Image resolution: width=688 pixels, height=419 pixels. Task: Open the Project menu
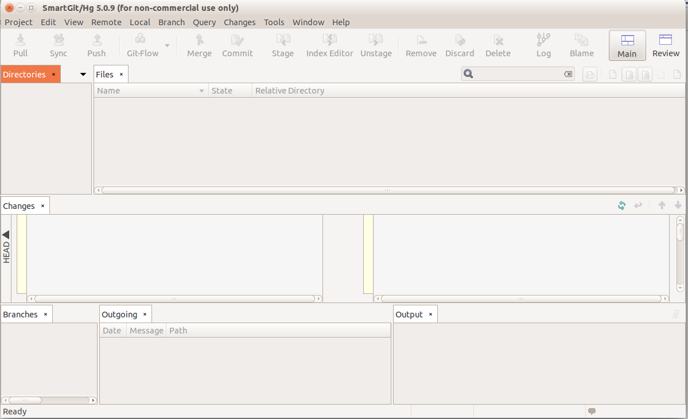coord(18,22)
